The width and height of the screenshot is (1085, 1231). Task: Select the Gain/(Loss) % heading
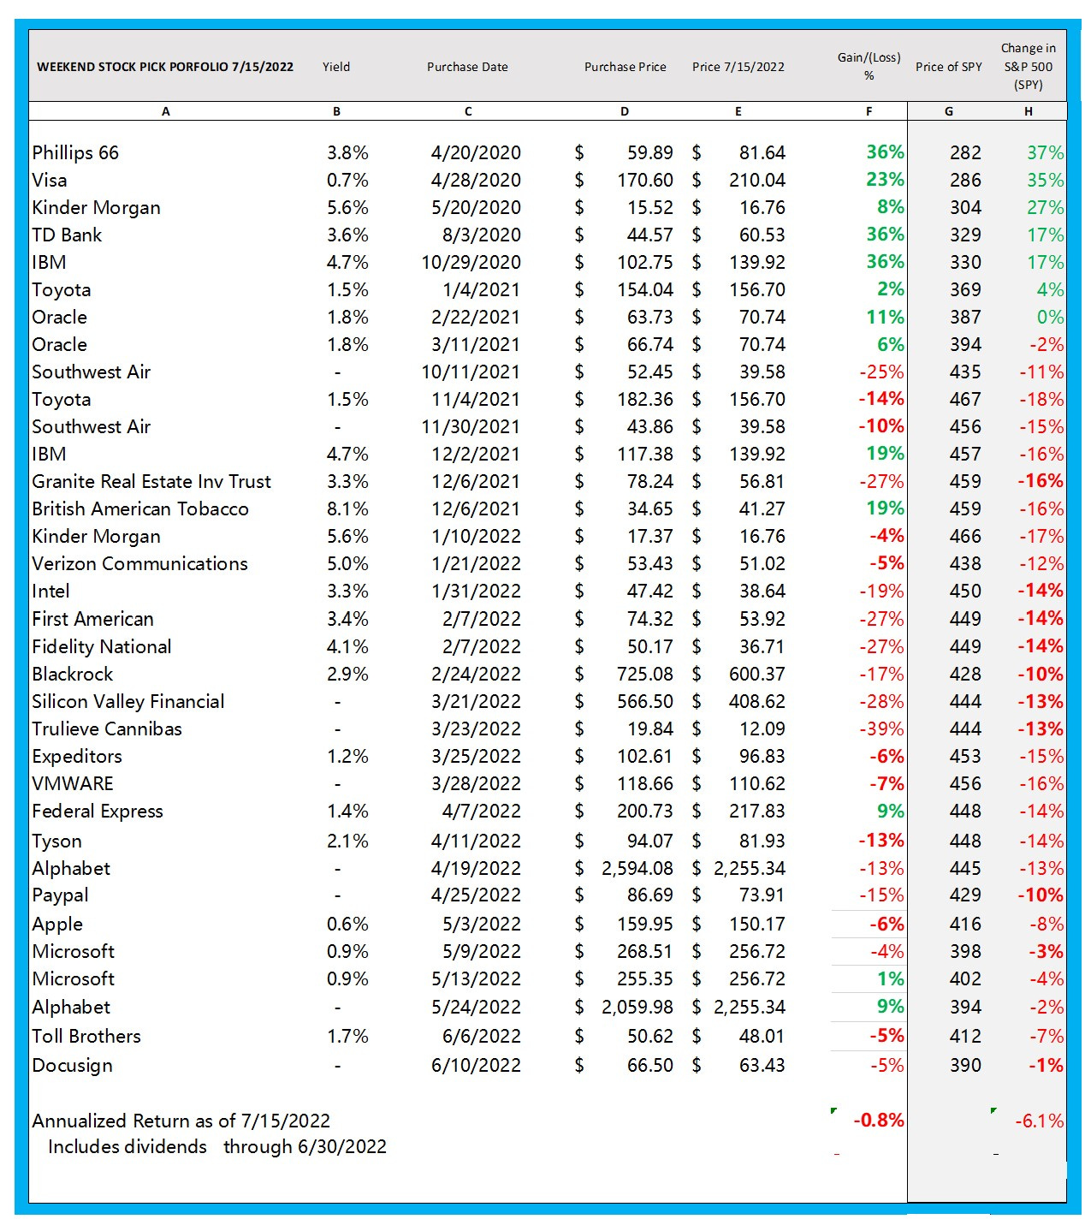click(x=869, y=66)
